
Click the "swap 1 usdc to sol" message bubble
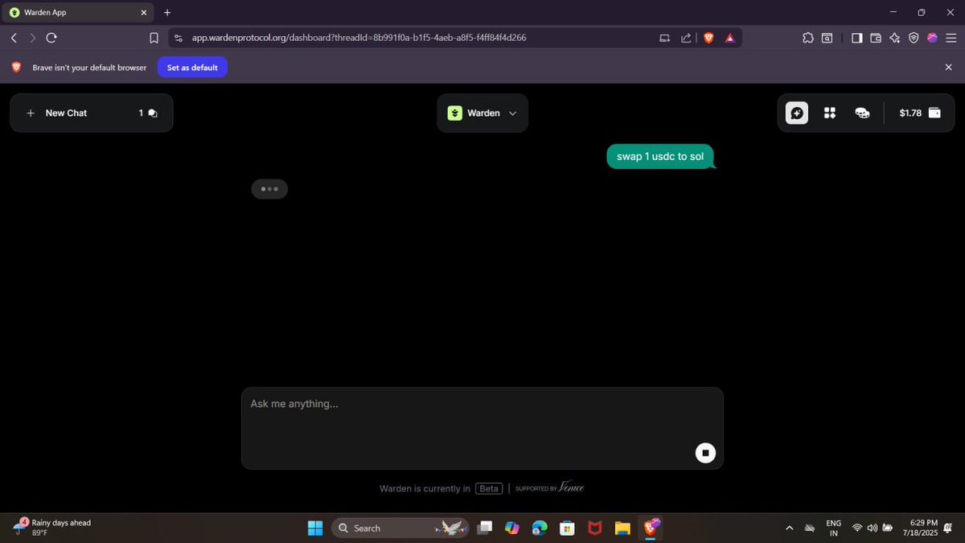click(660, 157)
